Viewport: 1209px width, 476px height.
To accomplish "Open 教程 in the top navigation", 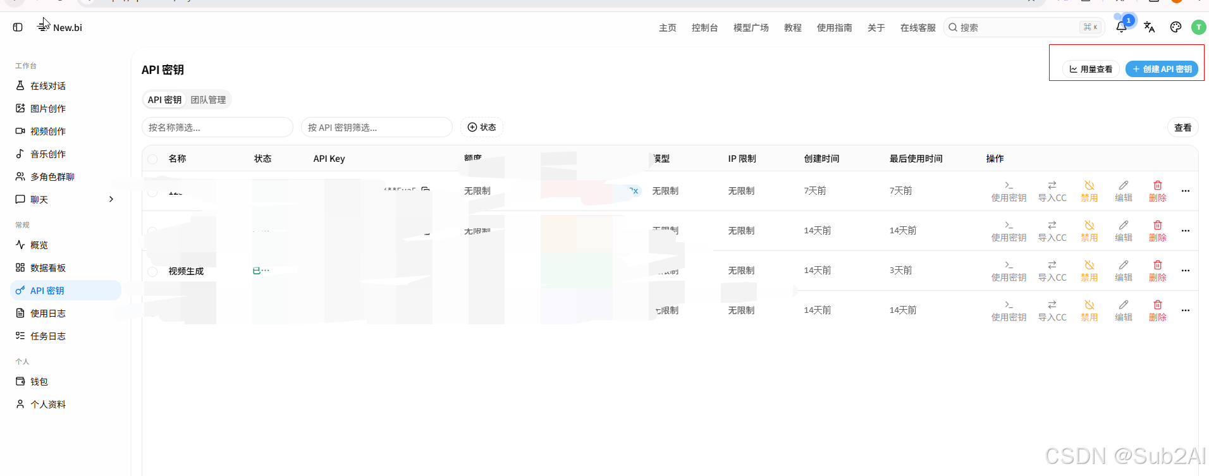I will click(793, 28).
